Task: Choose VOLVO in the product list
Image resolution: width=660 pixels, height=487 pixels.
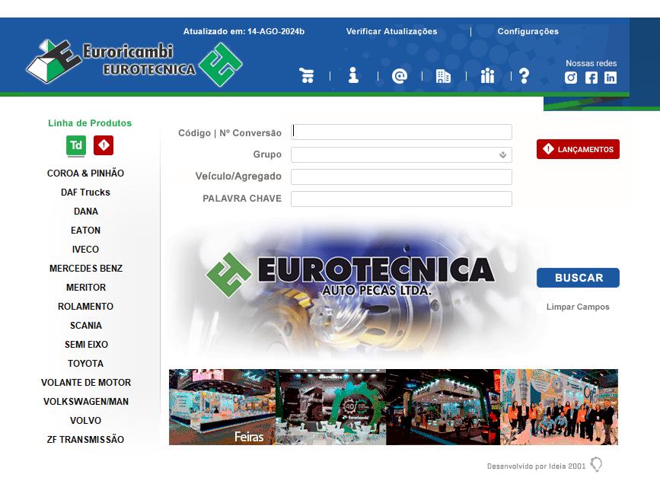Action: point(85,421)
